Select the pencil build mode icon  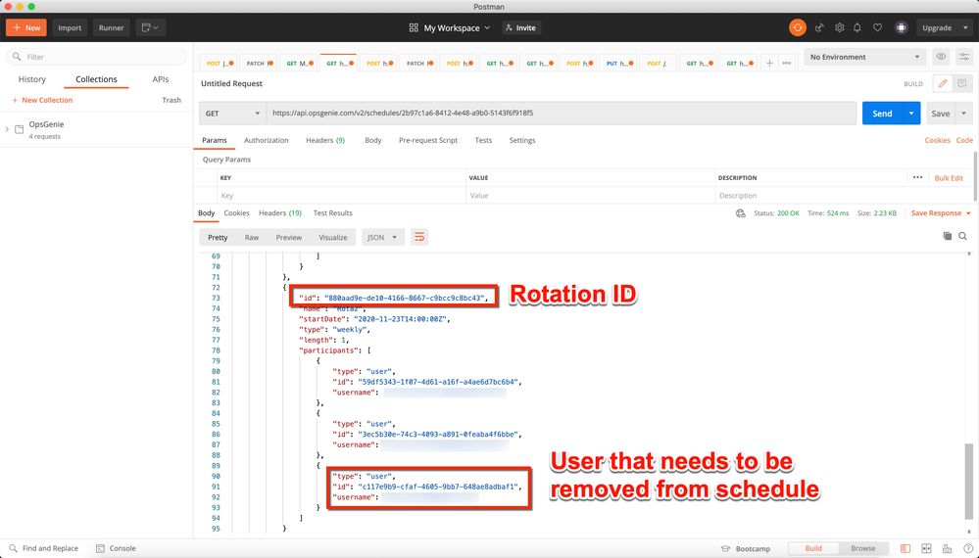[x=942, y=83]
